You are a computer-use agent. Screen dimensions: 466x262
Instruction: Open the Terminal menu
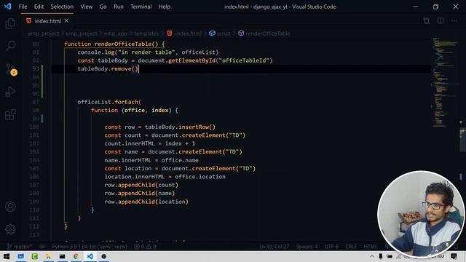click(x=141, y=7)
